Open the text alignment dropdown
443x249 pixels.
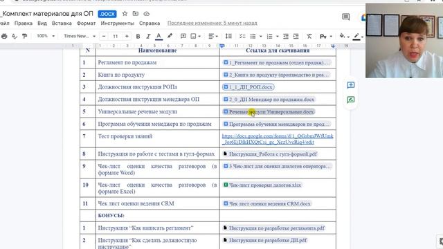(x=213, y=36)
